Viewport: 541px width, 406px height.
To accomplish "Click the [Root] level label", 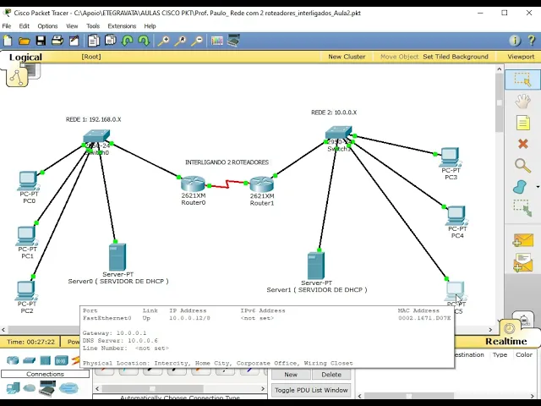I will [91, 57].
